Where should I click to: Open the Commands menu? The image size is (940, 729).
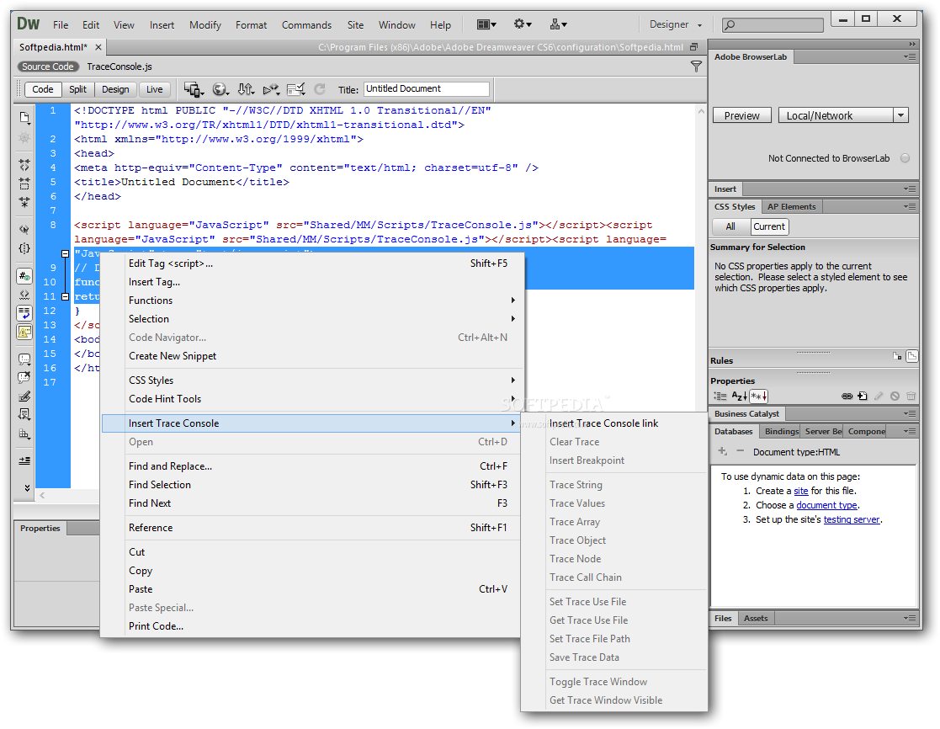pos(306,24)
